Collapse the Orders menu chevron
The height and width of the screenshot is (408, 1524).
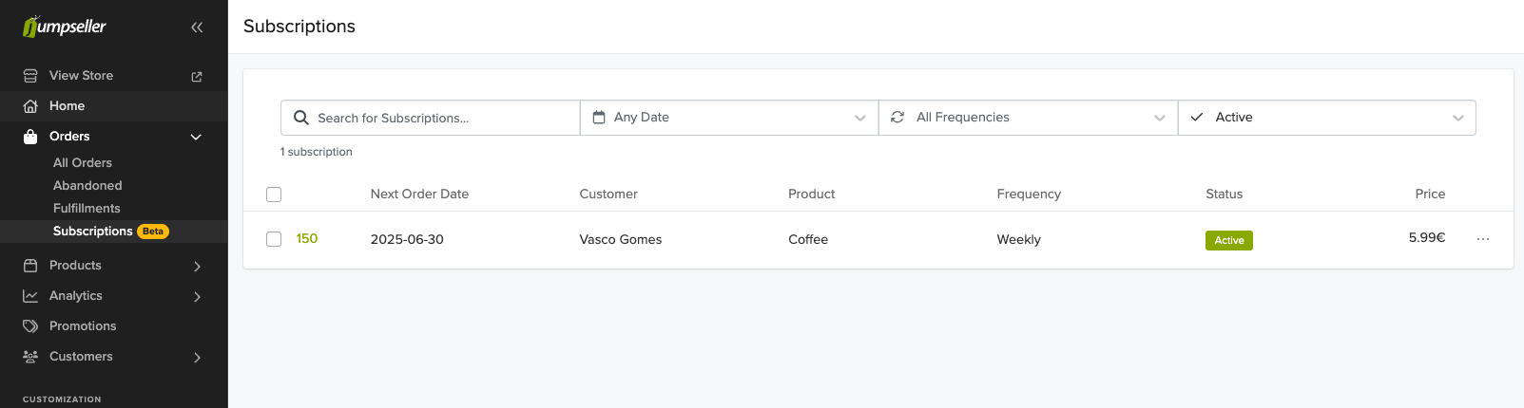pos(196,137)
